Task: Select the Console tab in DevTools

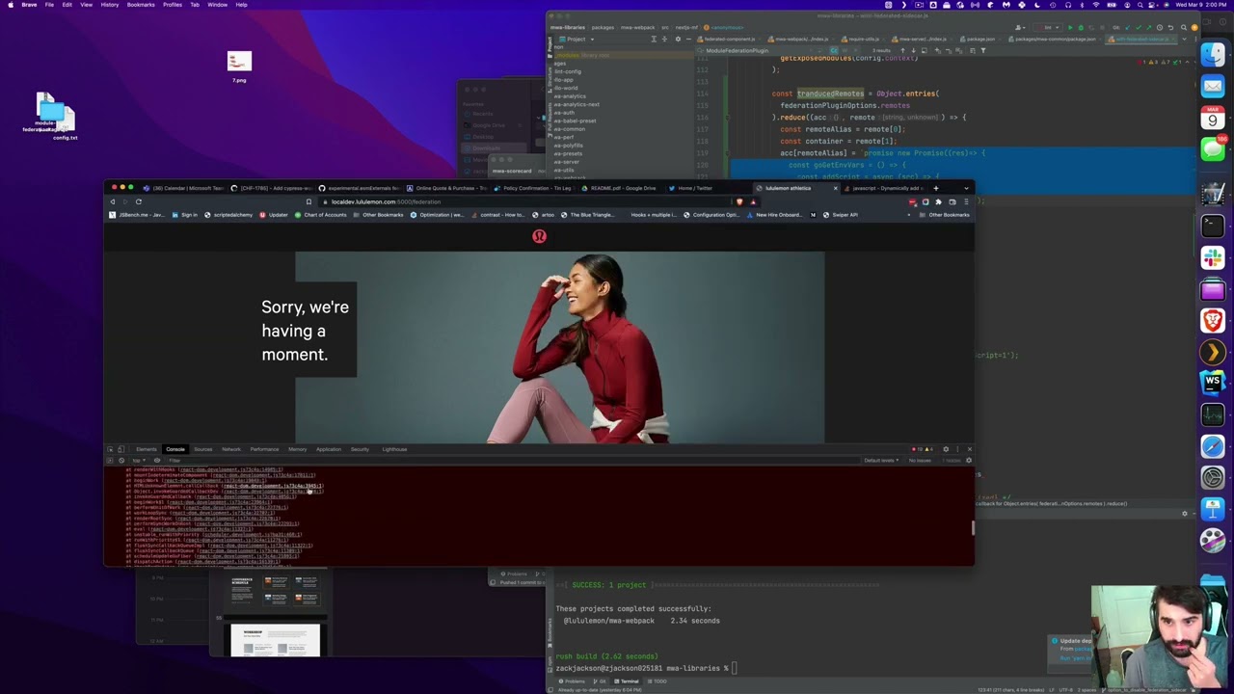Action: point(175,449)
